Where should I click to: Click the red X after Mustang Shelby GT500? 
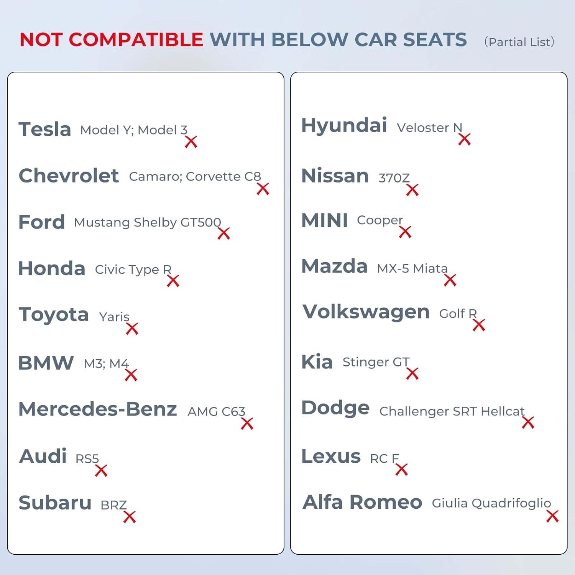(x=223, y=233)
